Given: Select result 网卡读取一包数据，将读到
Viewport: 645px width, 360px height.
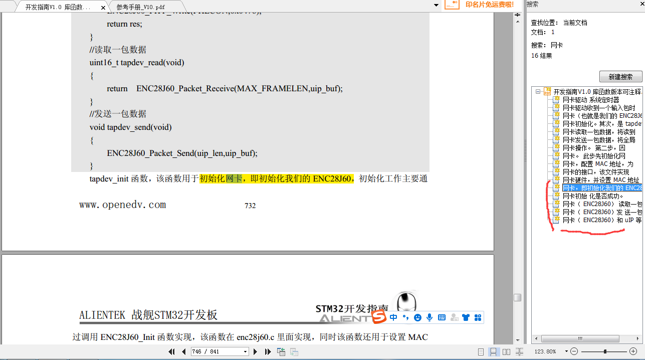Looking at the screenshot, I should [x=599, y=132].
